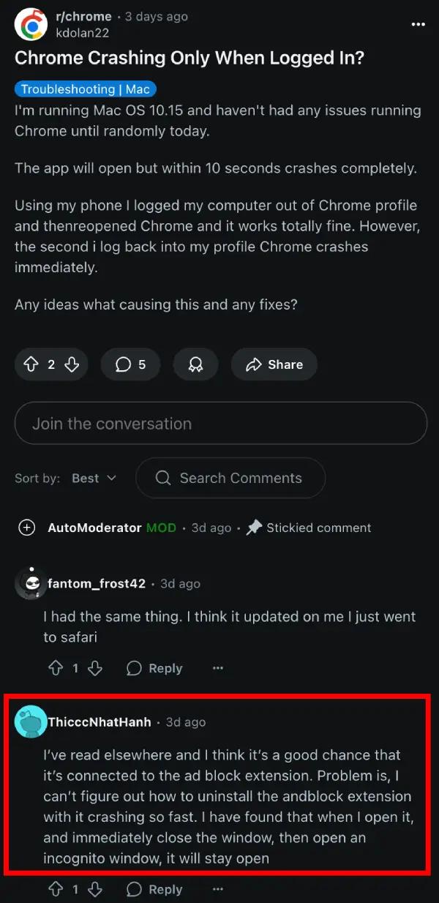Upvote ThicccNhatHanh's comment

56,889
